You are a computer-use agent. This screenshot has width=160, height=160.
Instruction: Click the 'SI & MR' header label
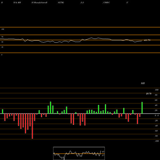point(17,3)
